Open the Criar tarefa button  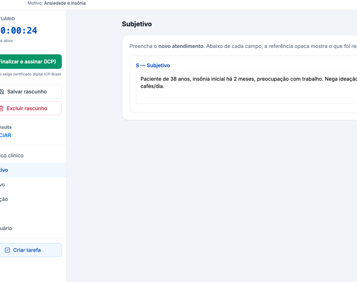pos(30,250)
